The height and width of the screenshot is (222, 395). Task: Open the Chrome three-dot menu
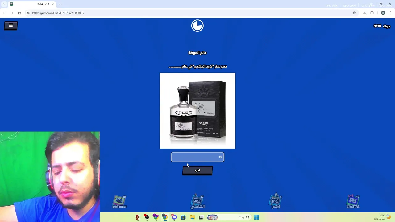[x=390, y=13]
